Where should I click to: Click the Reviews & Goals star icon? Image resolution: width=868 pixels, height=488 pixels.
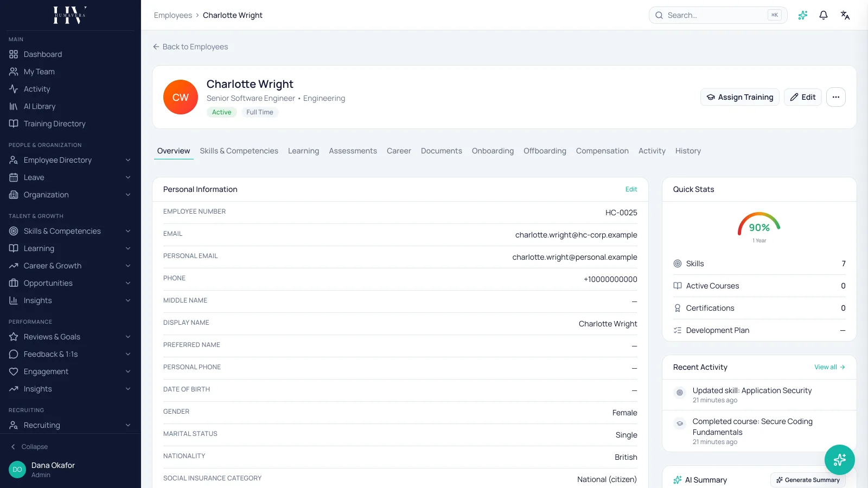14,337
